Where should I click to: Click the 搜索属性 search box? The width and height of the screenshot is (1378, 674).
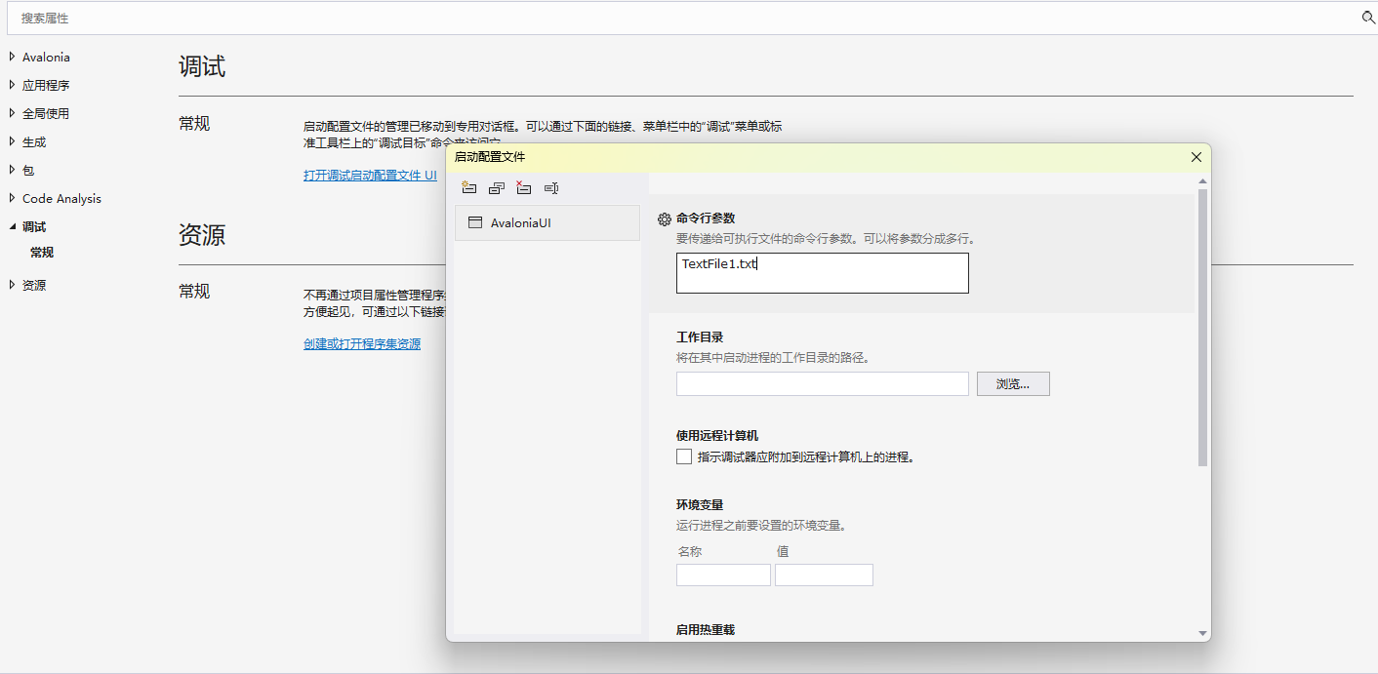pos(683,18)
